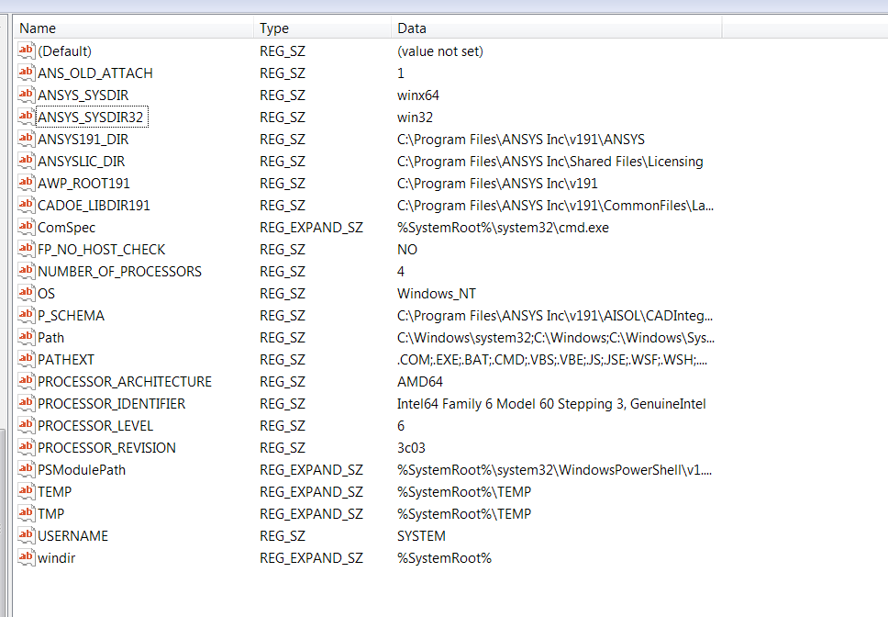This screenshot has height=617, width=888.
Task: Click the icon next to FP_NO_HOST_CHECK
Action: 26,250
